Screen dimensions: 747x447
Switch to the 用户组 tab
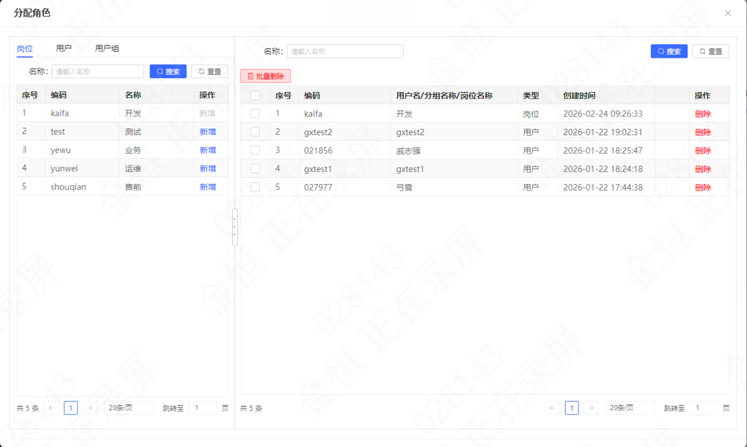[x=107, y=48]
